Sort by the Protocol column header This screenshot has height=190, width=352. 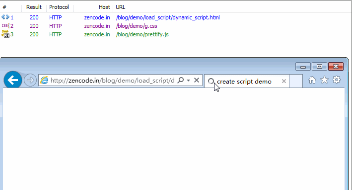(59, 7)
